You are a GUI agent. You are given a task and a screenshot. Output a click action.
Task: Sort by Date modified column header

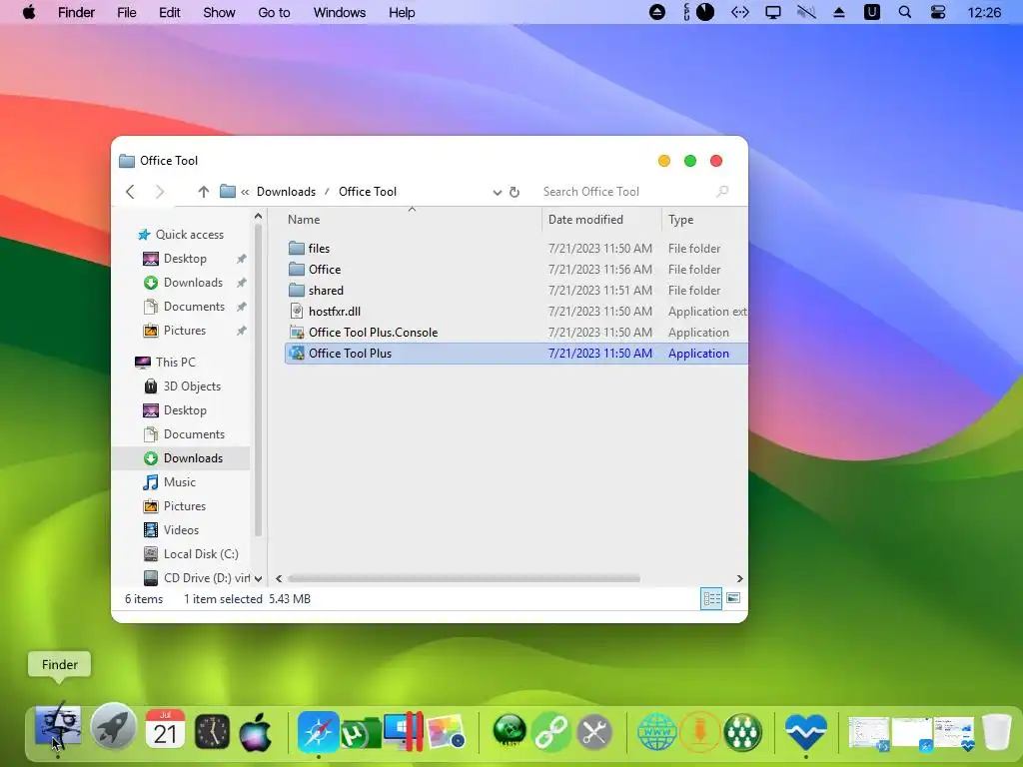pos(600,220)
